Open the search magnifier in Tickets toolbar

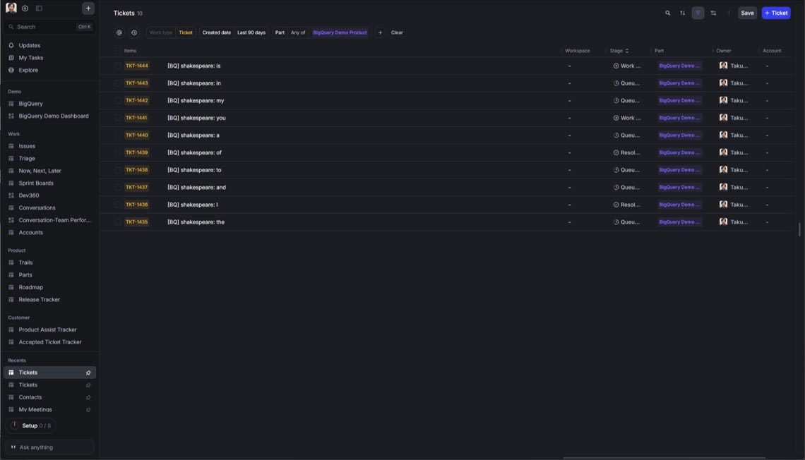tap(668, 13)
